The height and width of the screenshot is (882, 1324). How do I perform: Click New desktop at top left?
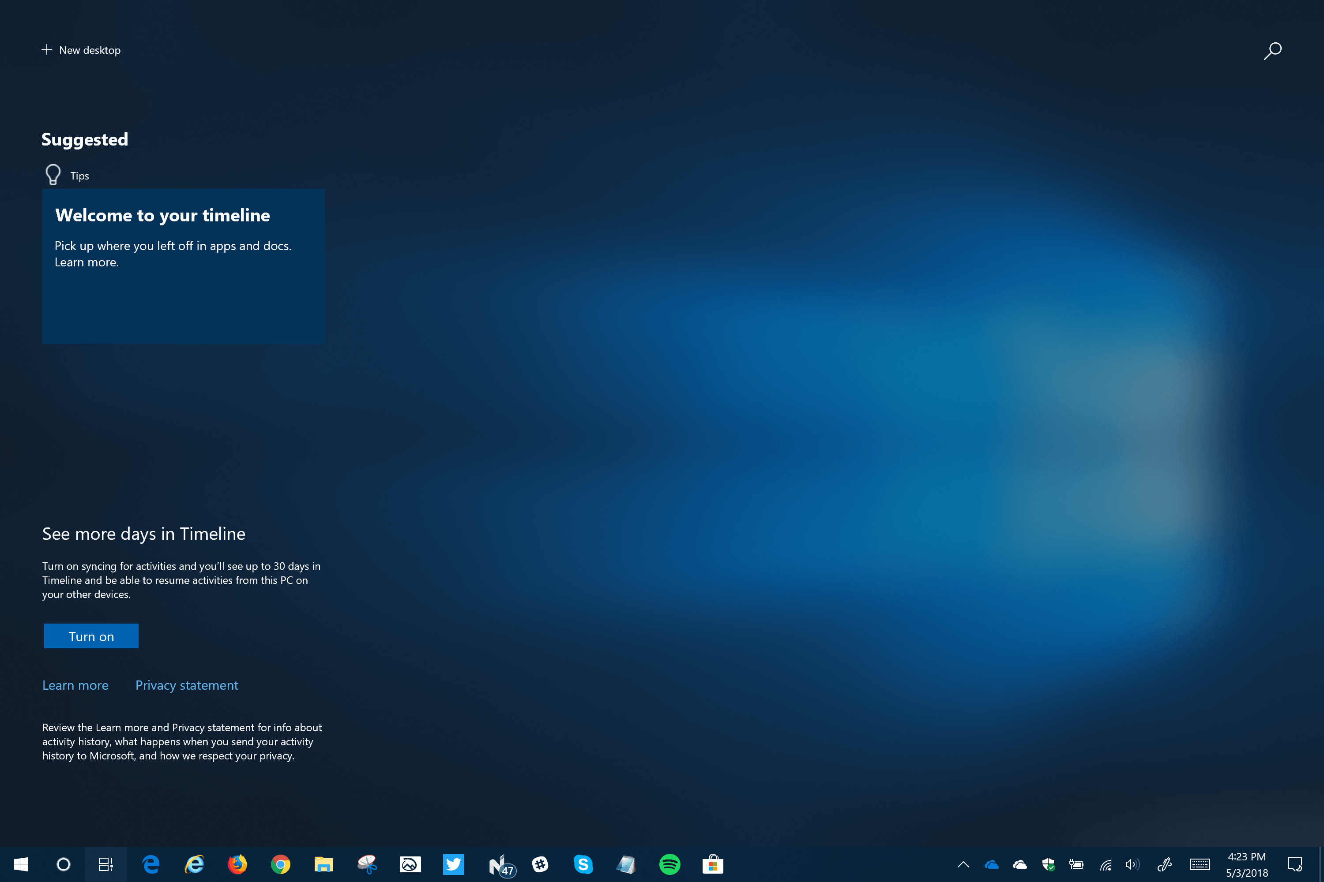(x=81, y=50)
